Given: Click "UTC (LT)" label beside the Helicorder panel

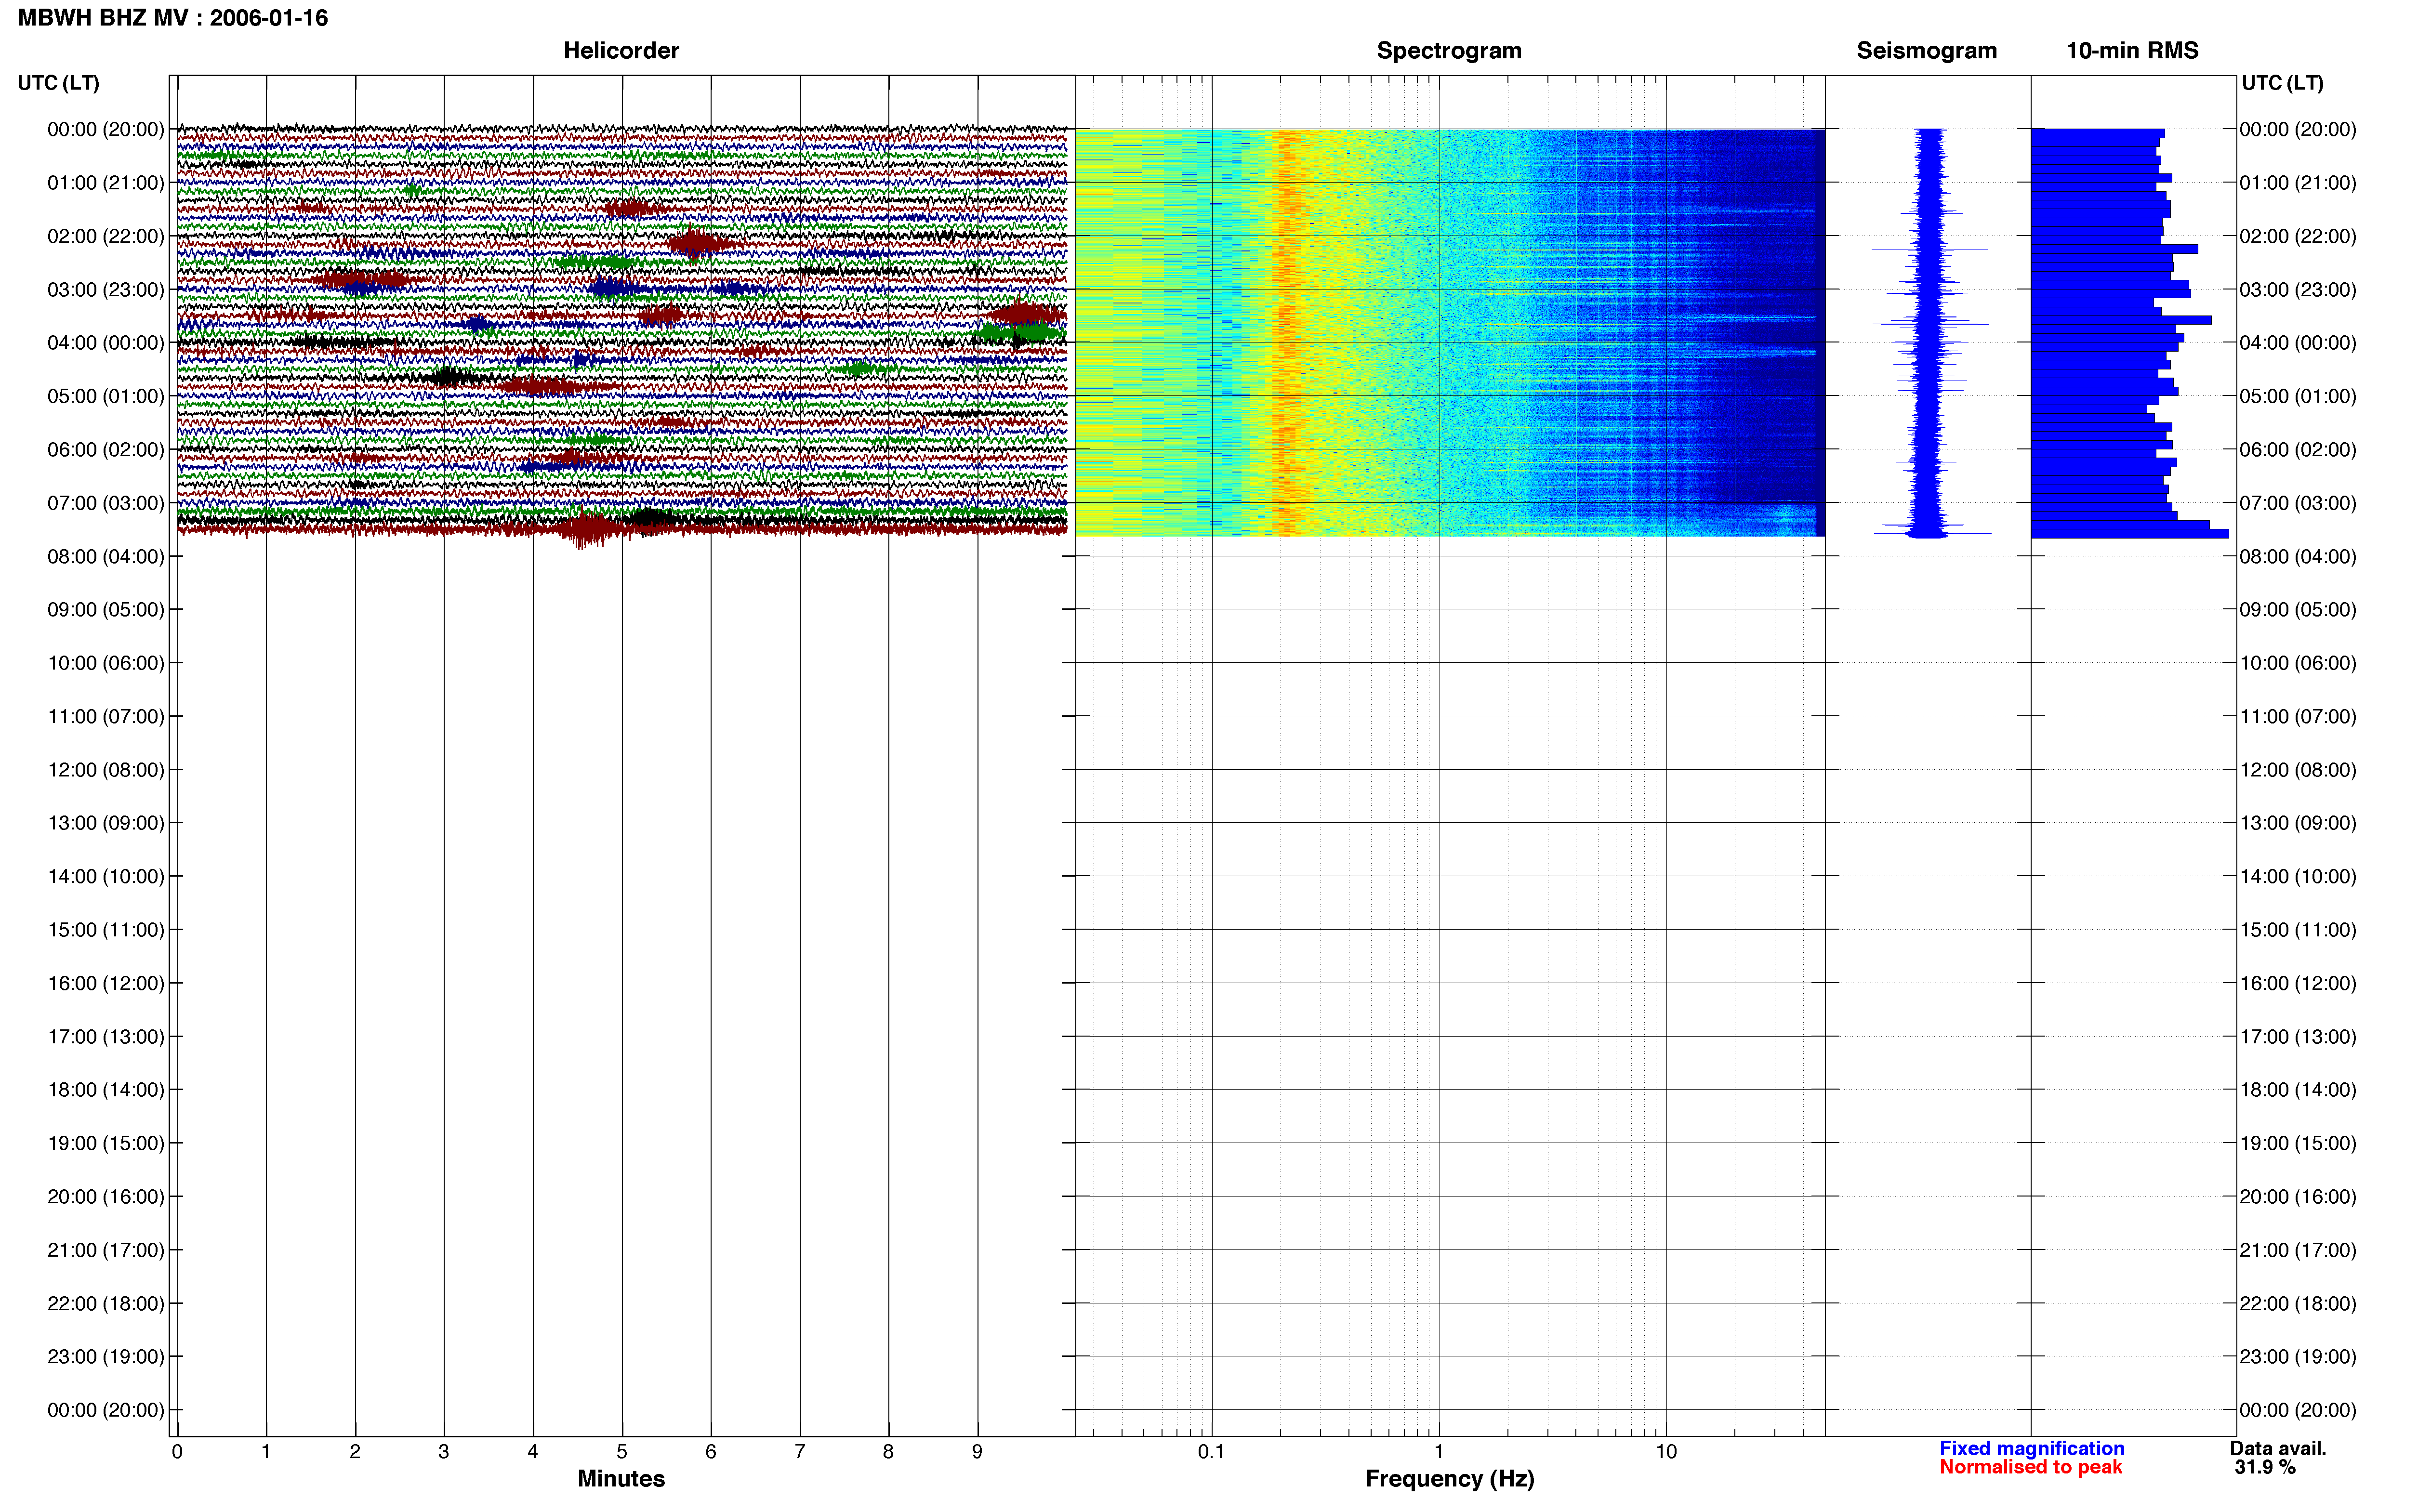Looking at the screenshot, I should [x=58, y=83].
